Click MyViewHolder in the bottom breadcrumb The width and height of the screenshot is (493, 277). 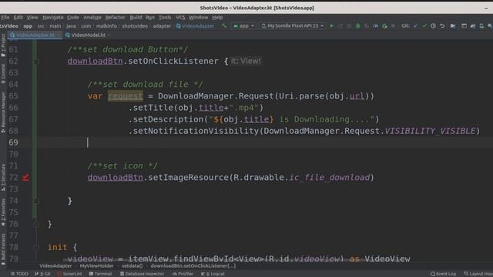[x=96, y=266]
